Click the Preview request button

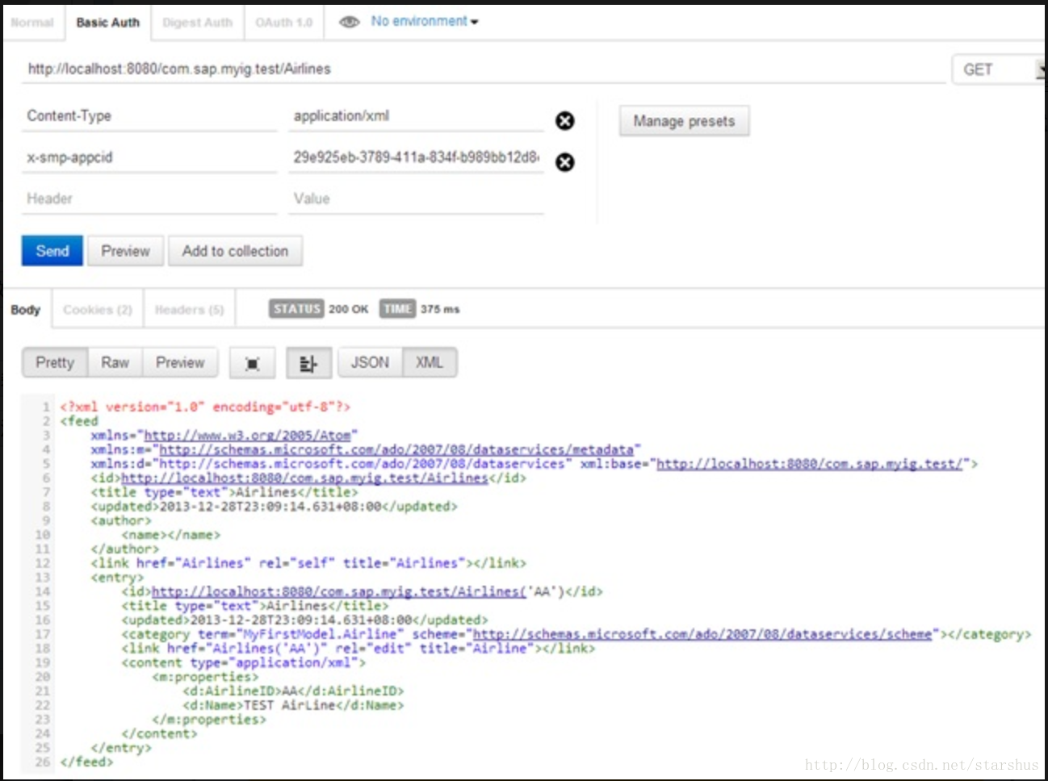125,251
